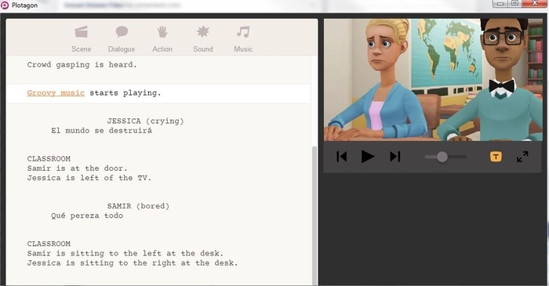Click the classroom preview video frame
The height and width of the screenshot is (286, 549).
[x=433, y=80]
